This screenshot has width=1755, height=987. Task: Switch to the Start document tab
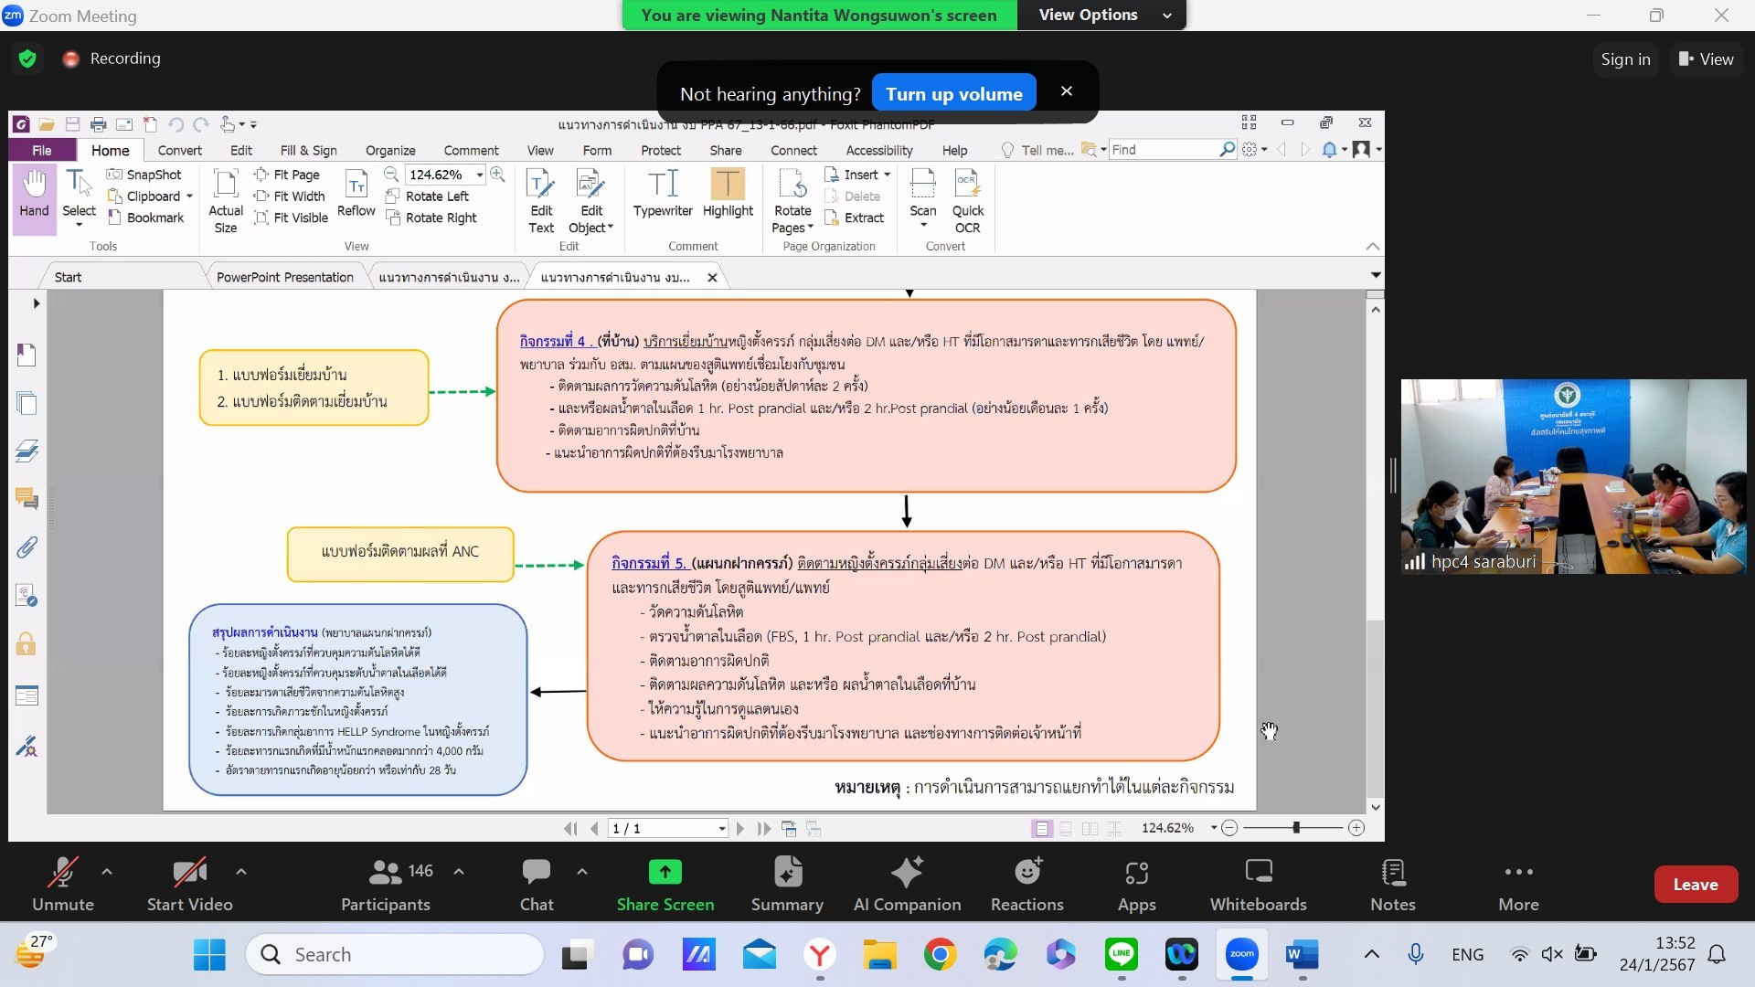point(68,277)
